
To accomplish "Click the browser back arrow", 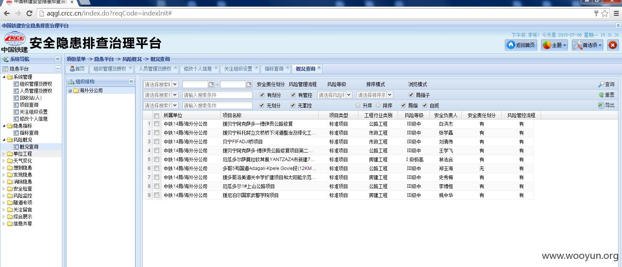I will 7,13.
